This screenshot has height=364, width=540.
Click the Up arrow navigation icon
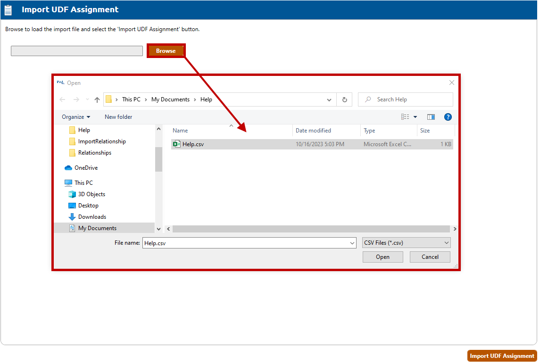97,99
